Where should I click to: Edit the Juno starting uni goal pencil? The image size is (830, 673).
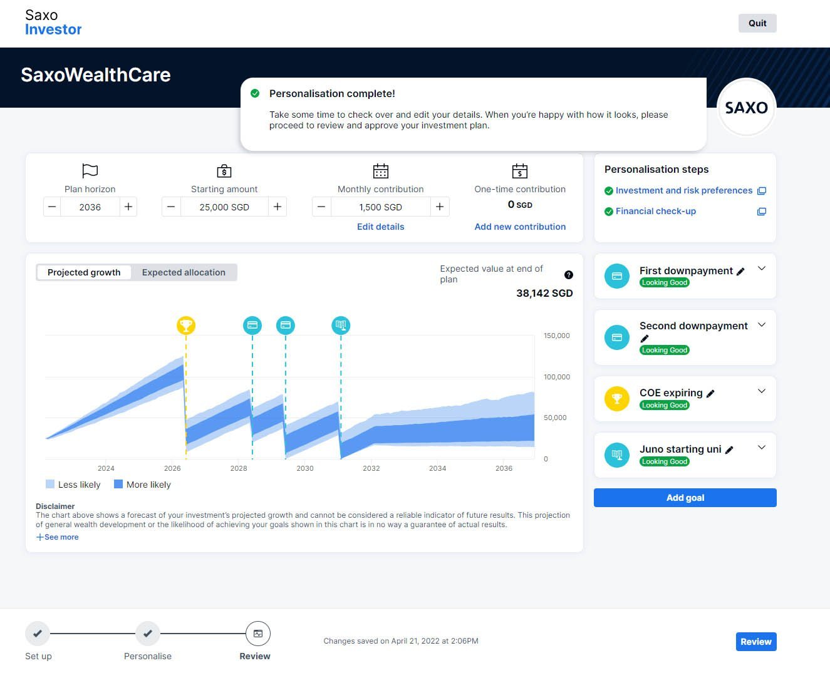click(x=729, y=450)
